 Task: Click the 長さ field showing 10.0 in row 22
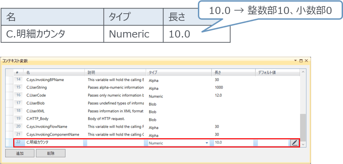[233, 143]
